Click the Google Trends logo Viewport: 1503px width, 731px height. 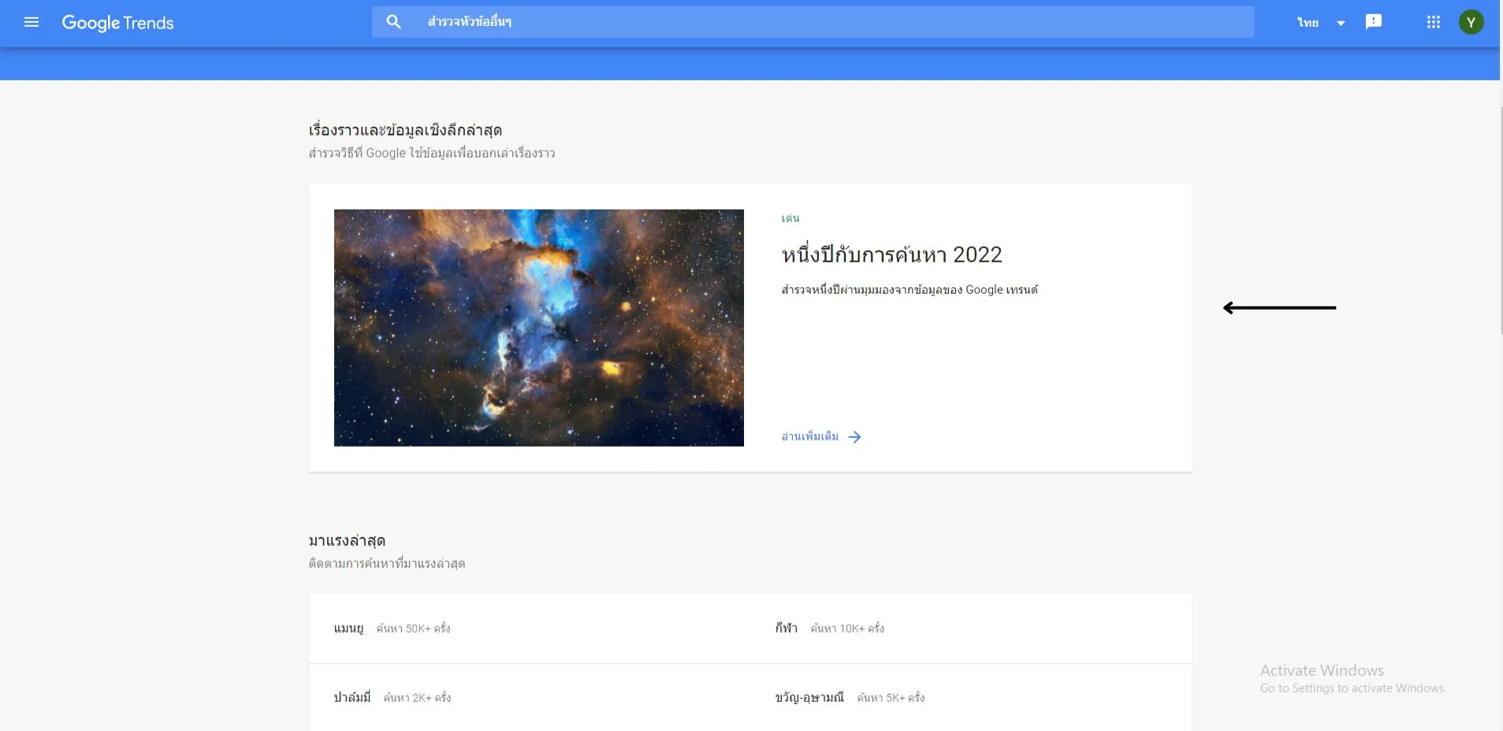pyautogui.click(x=117, y=23)
